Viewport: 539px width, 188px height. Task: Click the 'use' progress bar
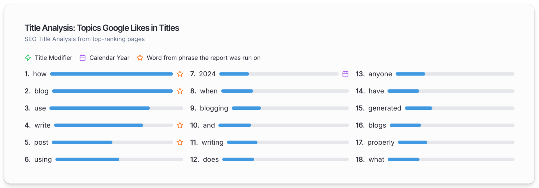[x=116, y=108]
